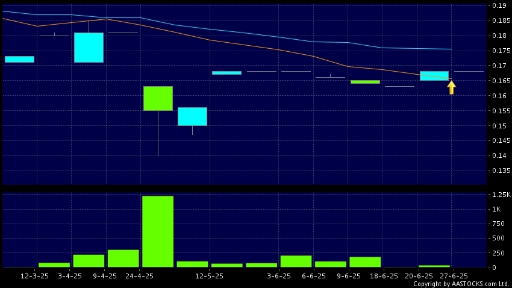Click the 18-6-25 date label
Screen dimensions: 512x288
[384, 276]
